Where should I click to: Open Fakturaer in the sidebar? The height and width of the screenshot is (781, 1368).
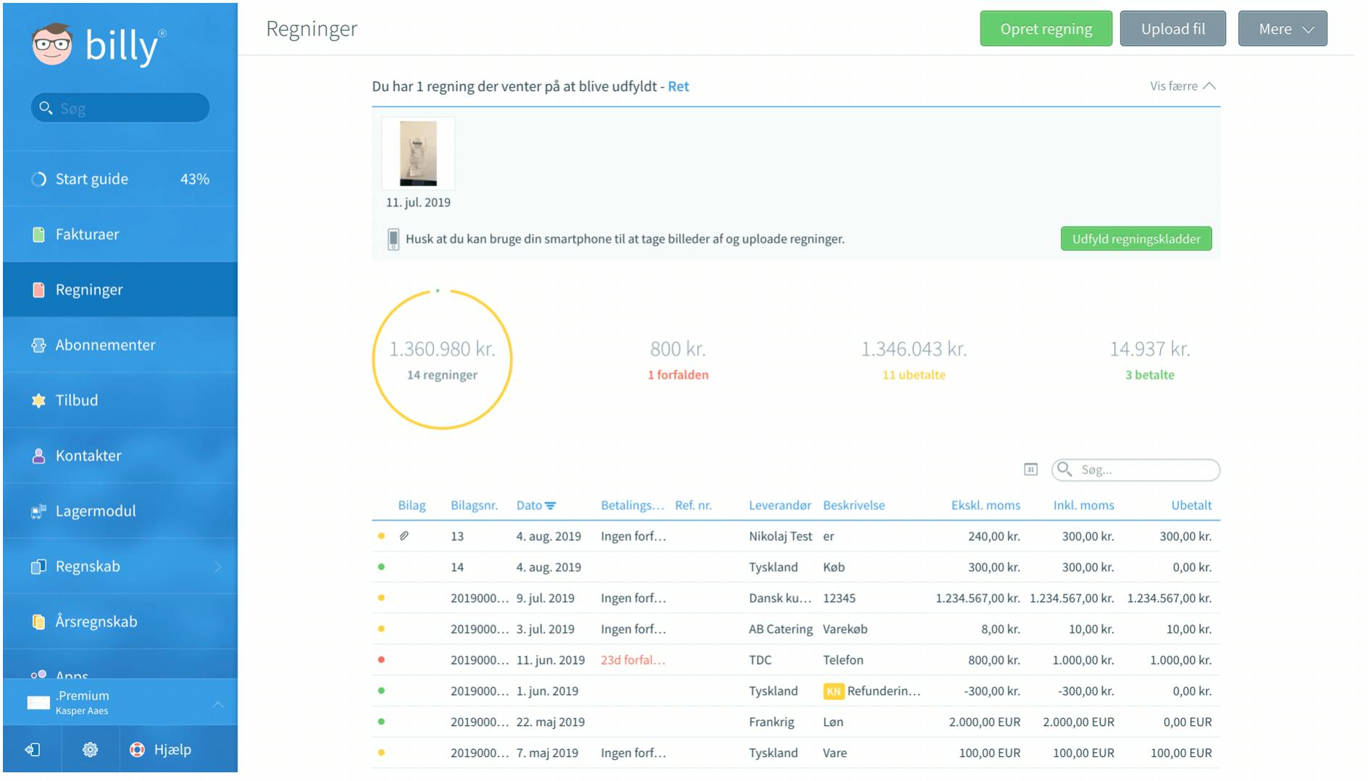[120, 235]
